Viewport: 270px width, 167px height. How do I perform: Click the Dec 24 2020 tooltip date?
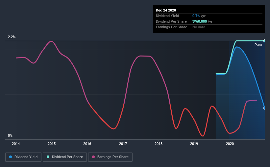(167, 10)
